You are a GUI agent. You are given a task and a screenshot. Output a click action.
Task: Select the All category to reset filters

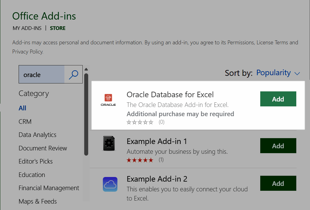tap(22, 108)
